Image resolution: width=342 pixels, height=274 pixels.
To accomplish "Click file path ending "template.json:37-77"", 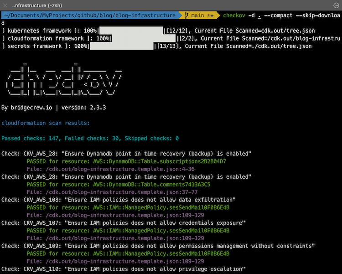I will click(112, 192).
